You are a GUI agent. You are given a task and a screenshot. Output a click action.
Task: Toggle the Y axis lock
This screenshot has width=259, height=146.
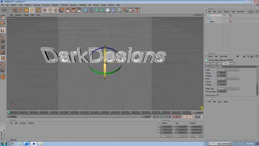pos(50,10)
